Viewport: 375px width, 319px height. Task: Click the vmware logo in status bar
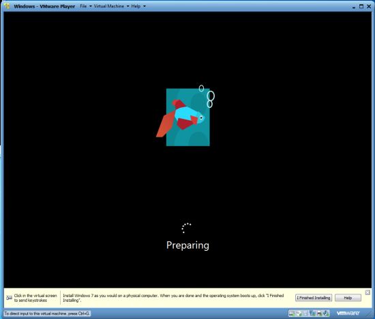[348, 313]
